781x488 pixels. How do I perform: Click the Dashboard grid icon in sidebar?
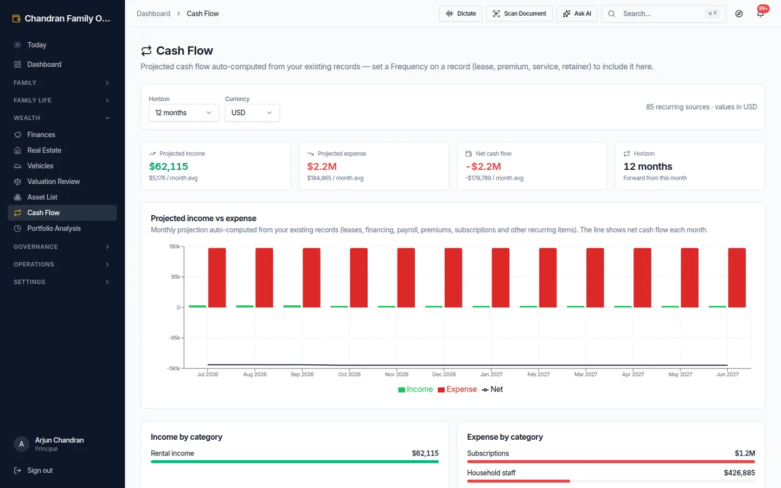[x=17, y=65]
